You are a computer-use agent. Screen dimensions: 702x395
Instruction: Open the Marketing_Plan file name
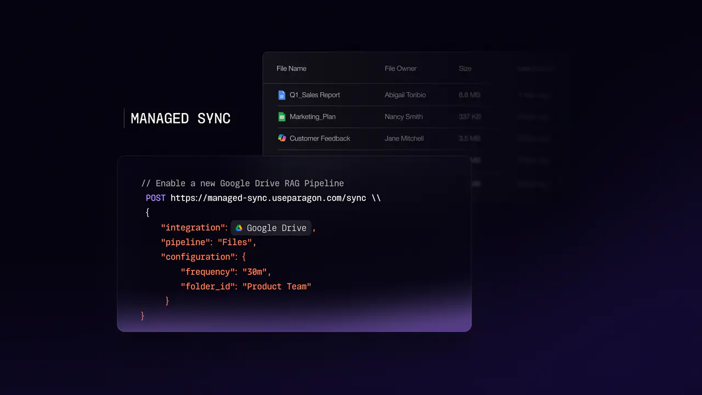pyautogui.click(x=313, y=117)
